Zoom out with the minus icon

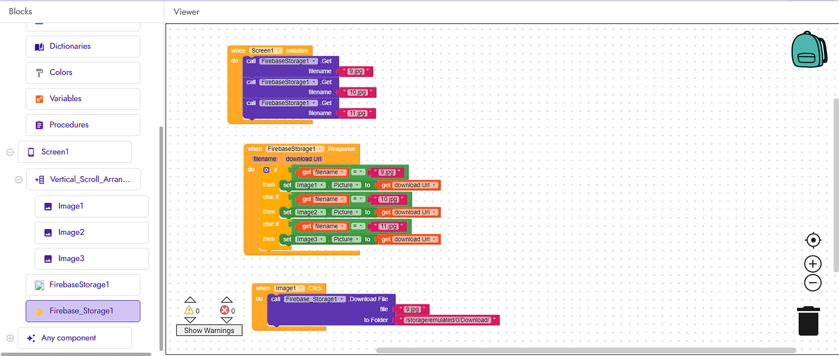(x=813, y=282)
